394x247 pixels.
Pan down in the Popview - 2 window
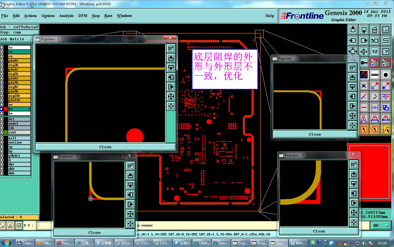pos(353,87)
